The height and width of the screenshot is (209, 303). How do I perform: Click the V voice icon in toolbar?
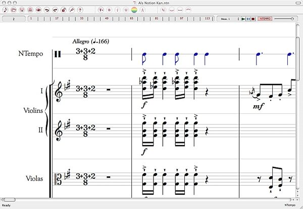[x=164, y=10]
